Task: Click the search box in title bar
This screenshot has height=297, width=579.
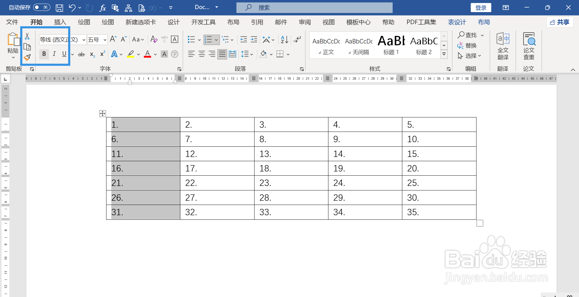Action: point(314,8)
